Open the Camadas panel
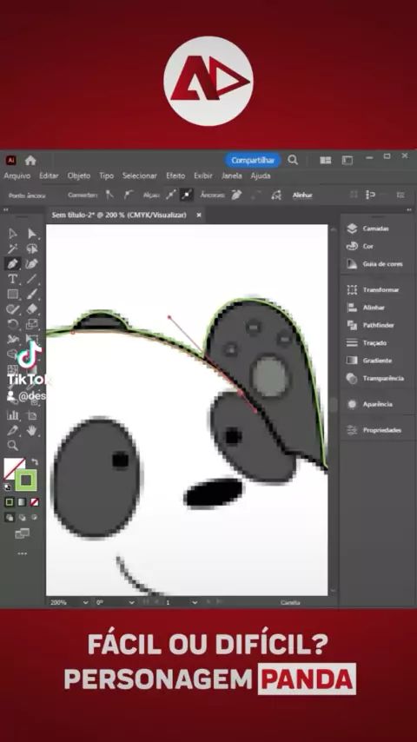This screenshot has height=742, width=417. (x=368, y=229)
